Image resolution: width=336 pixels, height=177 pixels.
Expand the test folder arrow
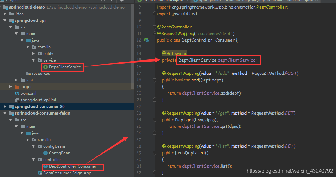(16, 80)
